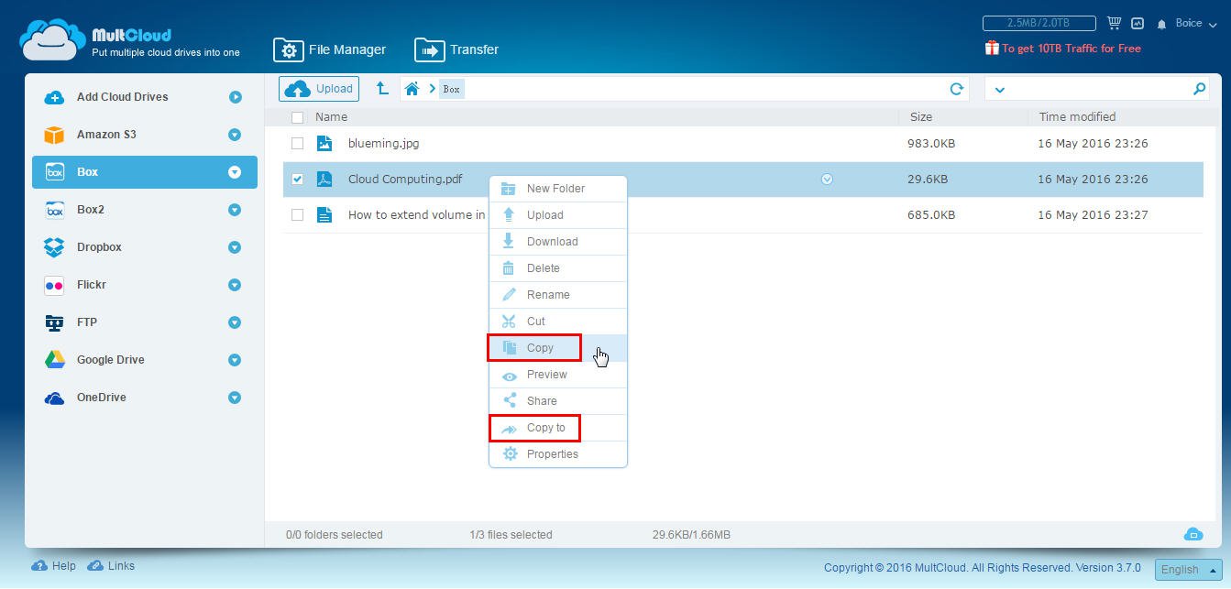
Task: Click the Dropbox drive icon
Action: click(x=55, y=247)
